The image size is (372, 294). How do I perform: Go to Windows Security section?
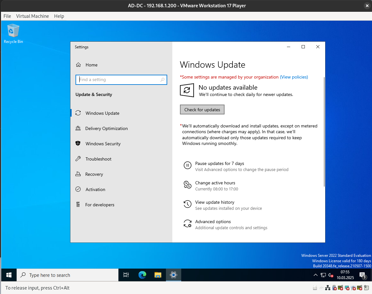[x=103, y=144]
